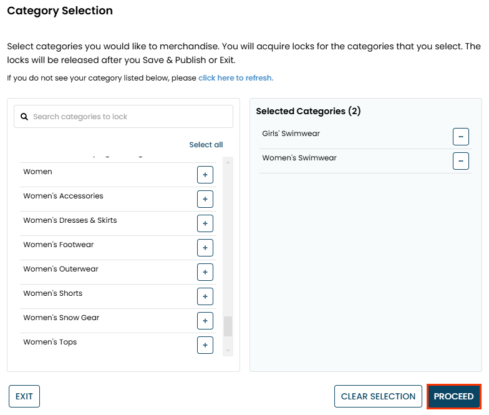Add Women's Tops with plus icon
The image size is (489, 415).
205,344
